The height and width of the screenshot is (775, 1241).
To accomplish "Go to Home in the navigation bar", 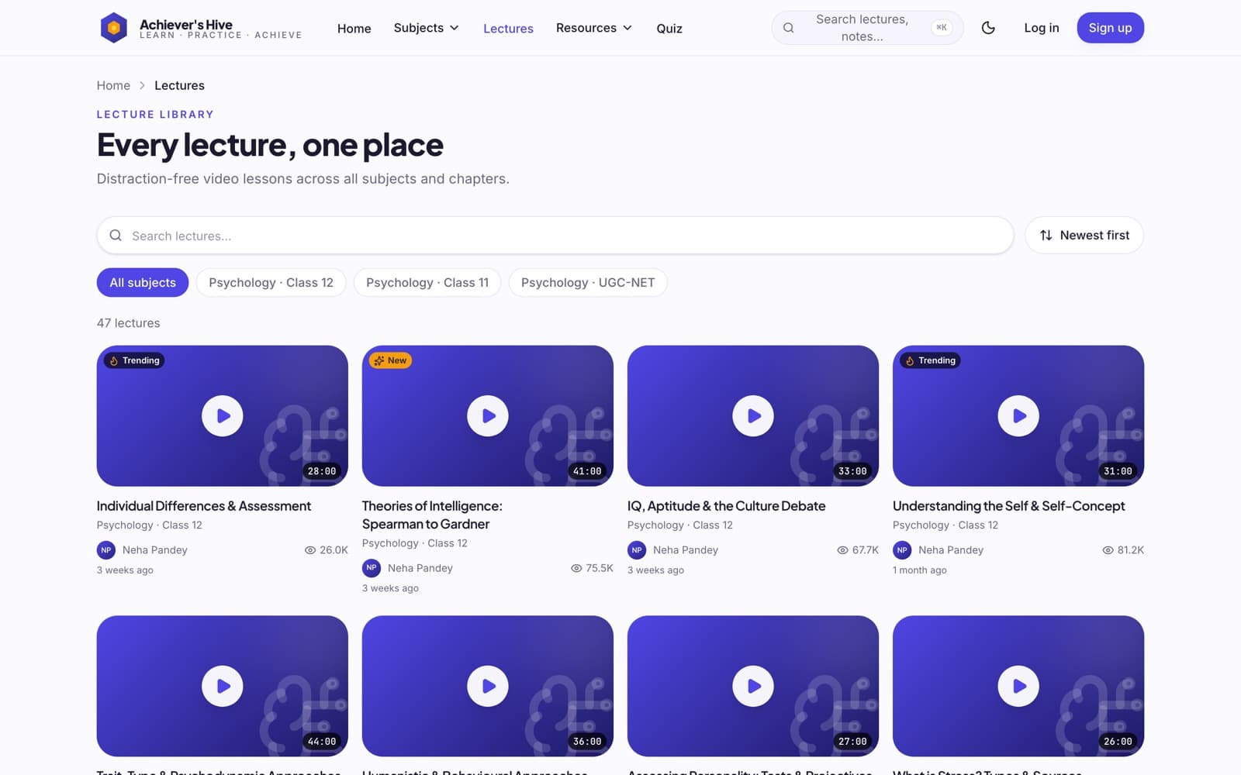I will [354, 29].
